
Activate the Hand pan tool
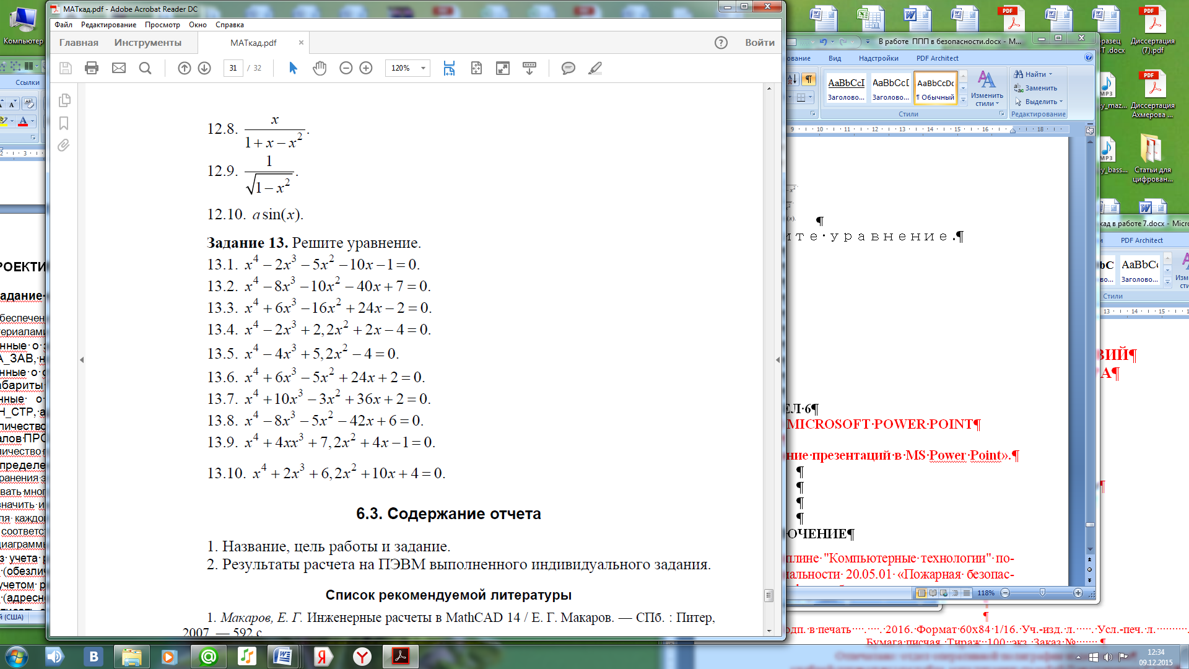(x=320, y=68)
